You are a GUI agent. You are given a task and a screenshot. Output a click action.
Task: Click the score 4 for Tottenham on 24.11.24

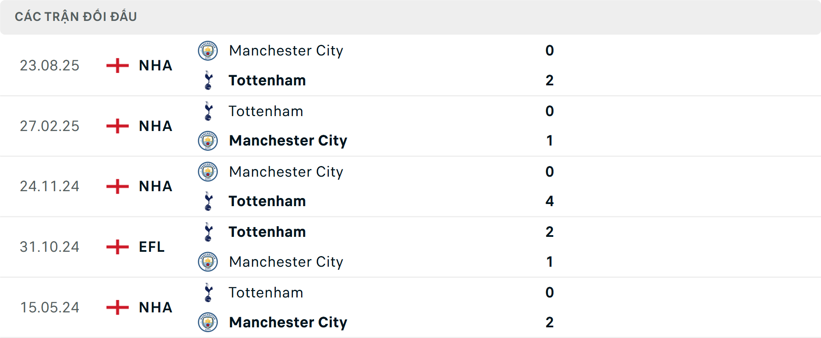click(x=550, y=201)
